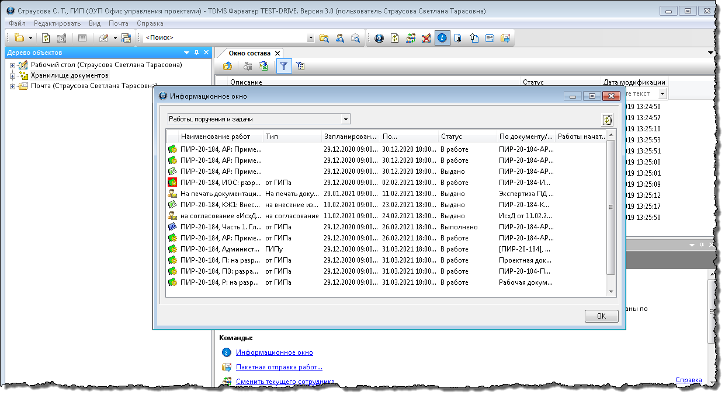Viewport: 725px width, 395px height.
Task: Open the Работы, поручения и задачи dropdown
Action: [x=346, y=119]
